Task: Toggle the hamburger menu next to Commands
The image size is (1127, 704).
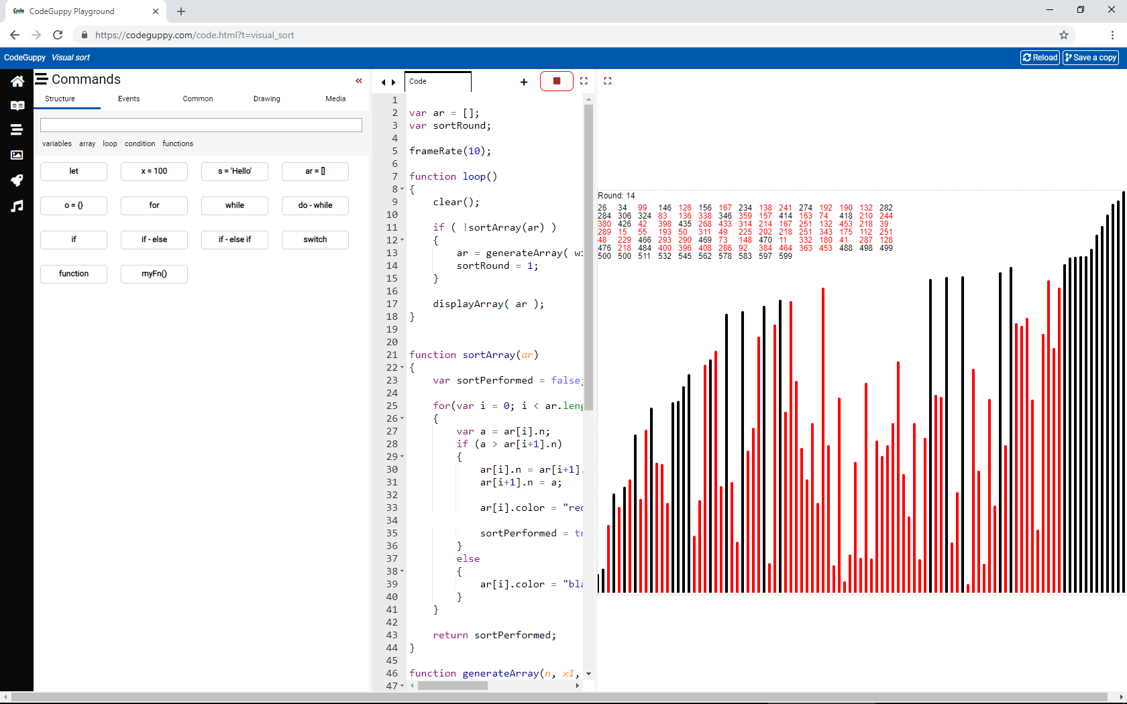Action: [x=42, y=79]
